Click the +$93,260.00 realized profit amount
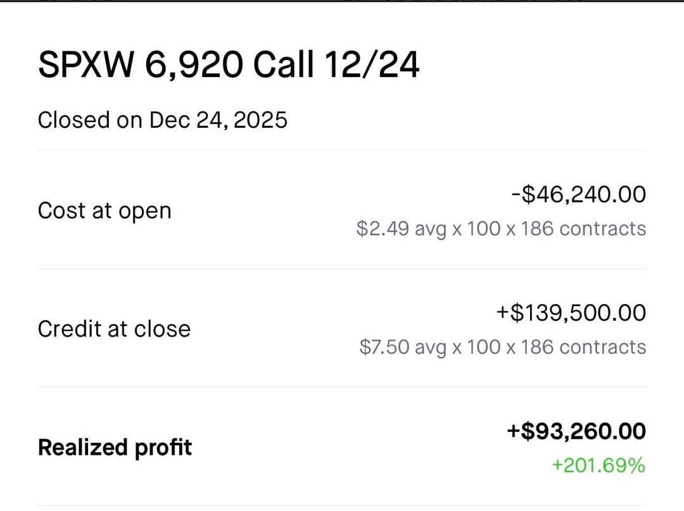Viewport: 684px width, 511px height. (x=576, y=431)
